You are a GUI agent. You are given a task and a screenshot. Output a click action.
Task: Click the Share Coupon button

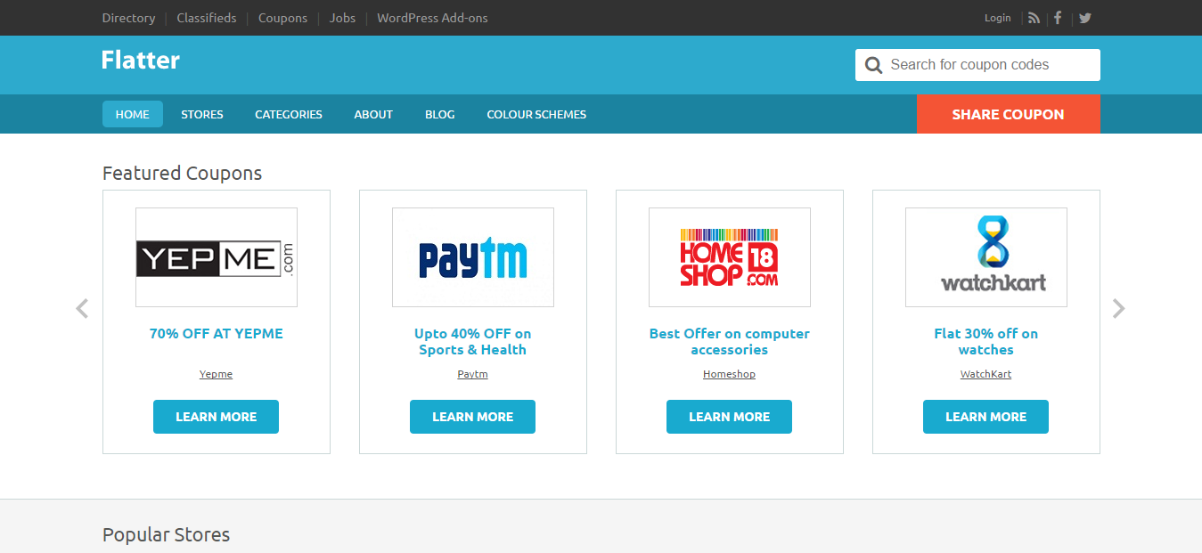(1009, 114)
